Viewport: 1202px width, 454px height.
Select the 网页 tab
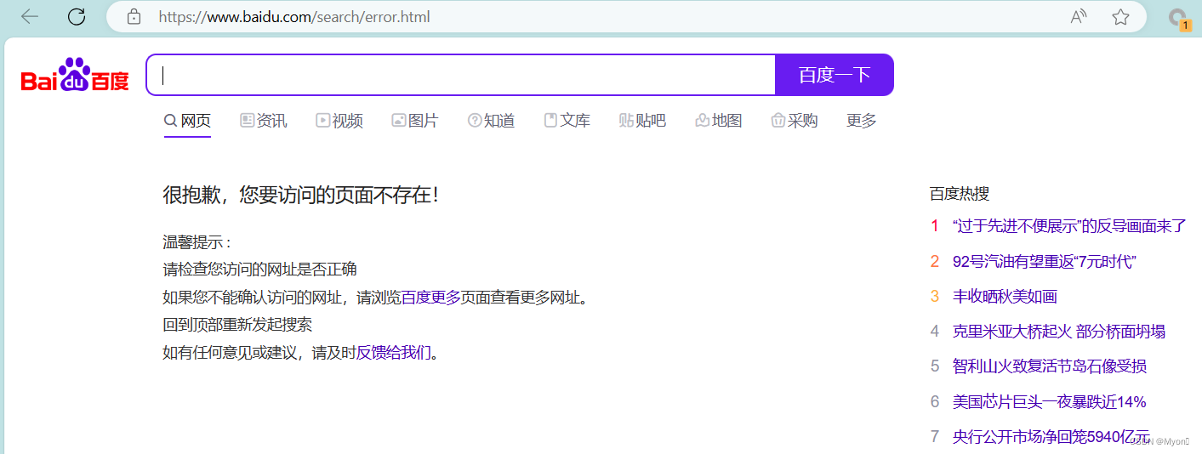(x=187, y=121)
